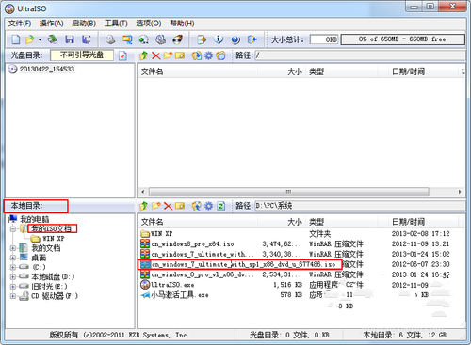Sort local list by 文件名 column

[x=198, y=222]
